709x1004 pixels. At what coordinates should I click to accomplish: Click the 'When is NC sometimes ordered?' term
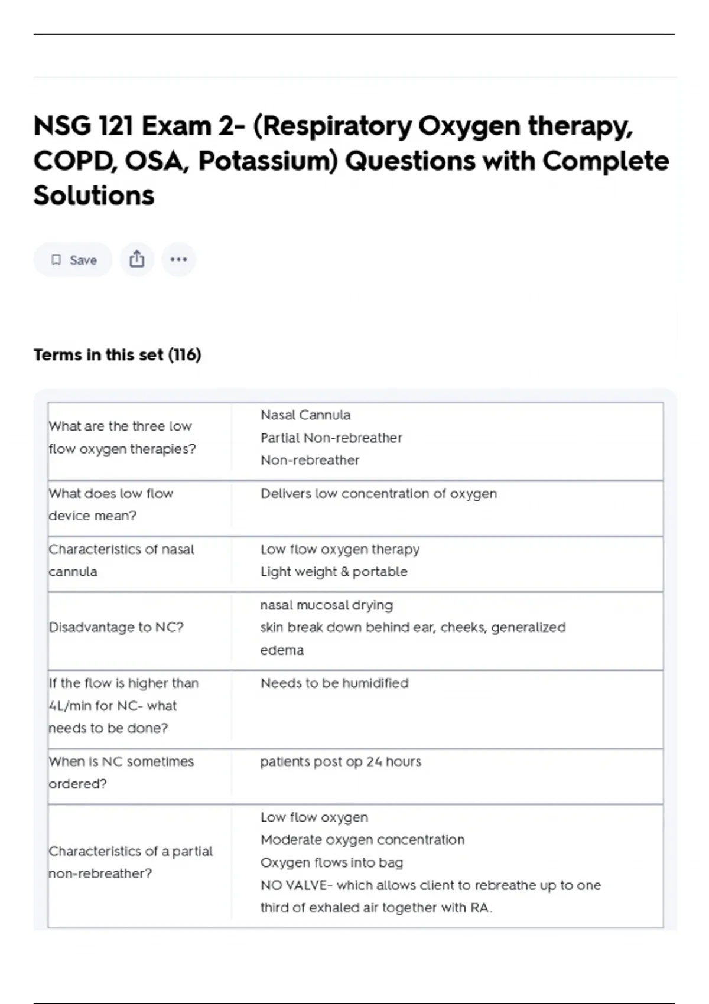(121, 772)
